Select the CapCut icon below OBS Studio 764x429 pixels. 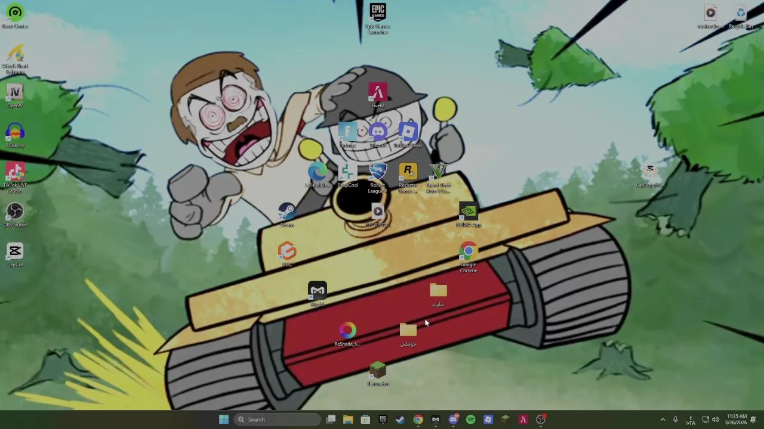coord(15,255)
